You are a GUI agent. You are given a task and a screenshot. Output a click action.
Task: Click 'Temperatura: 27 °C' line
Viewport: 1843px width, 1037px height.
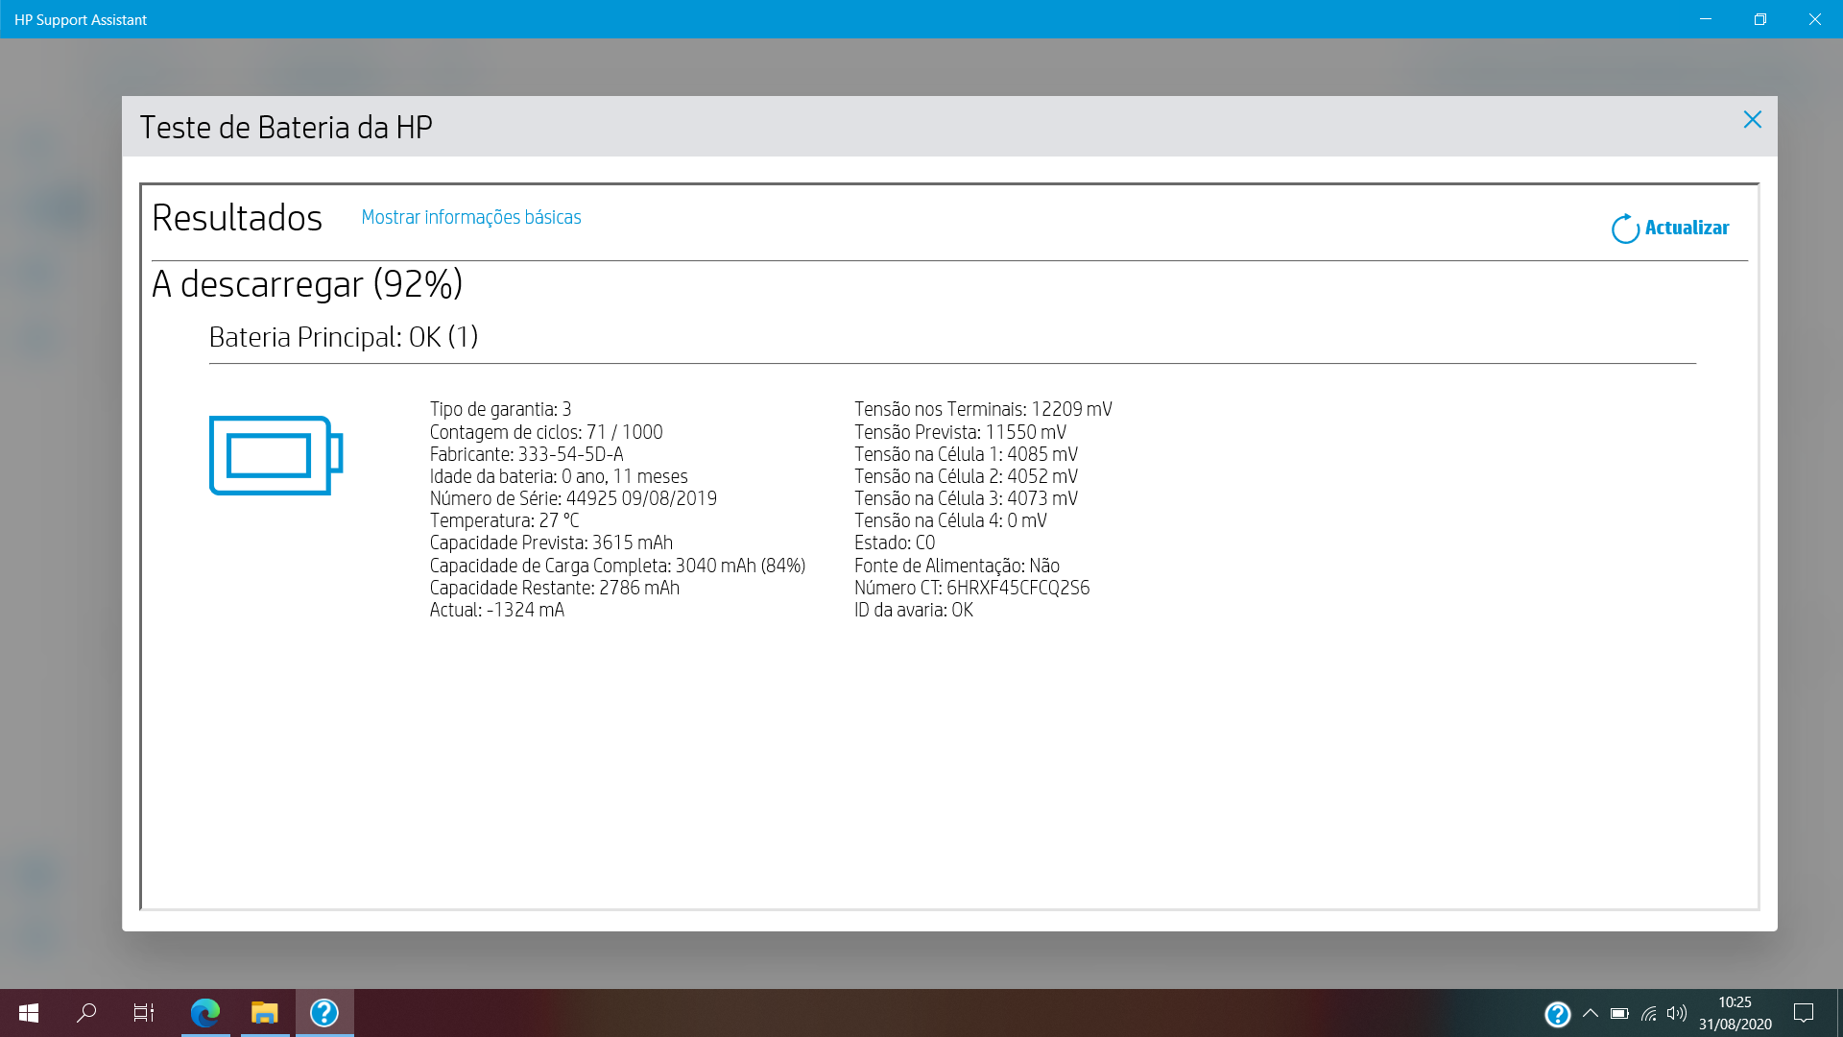(504, 520)
